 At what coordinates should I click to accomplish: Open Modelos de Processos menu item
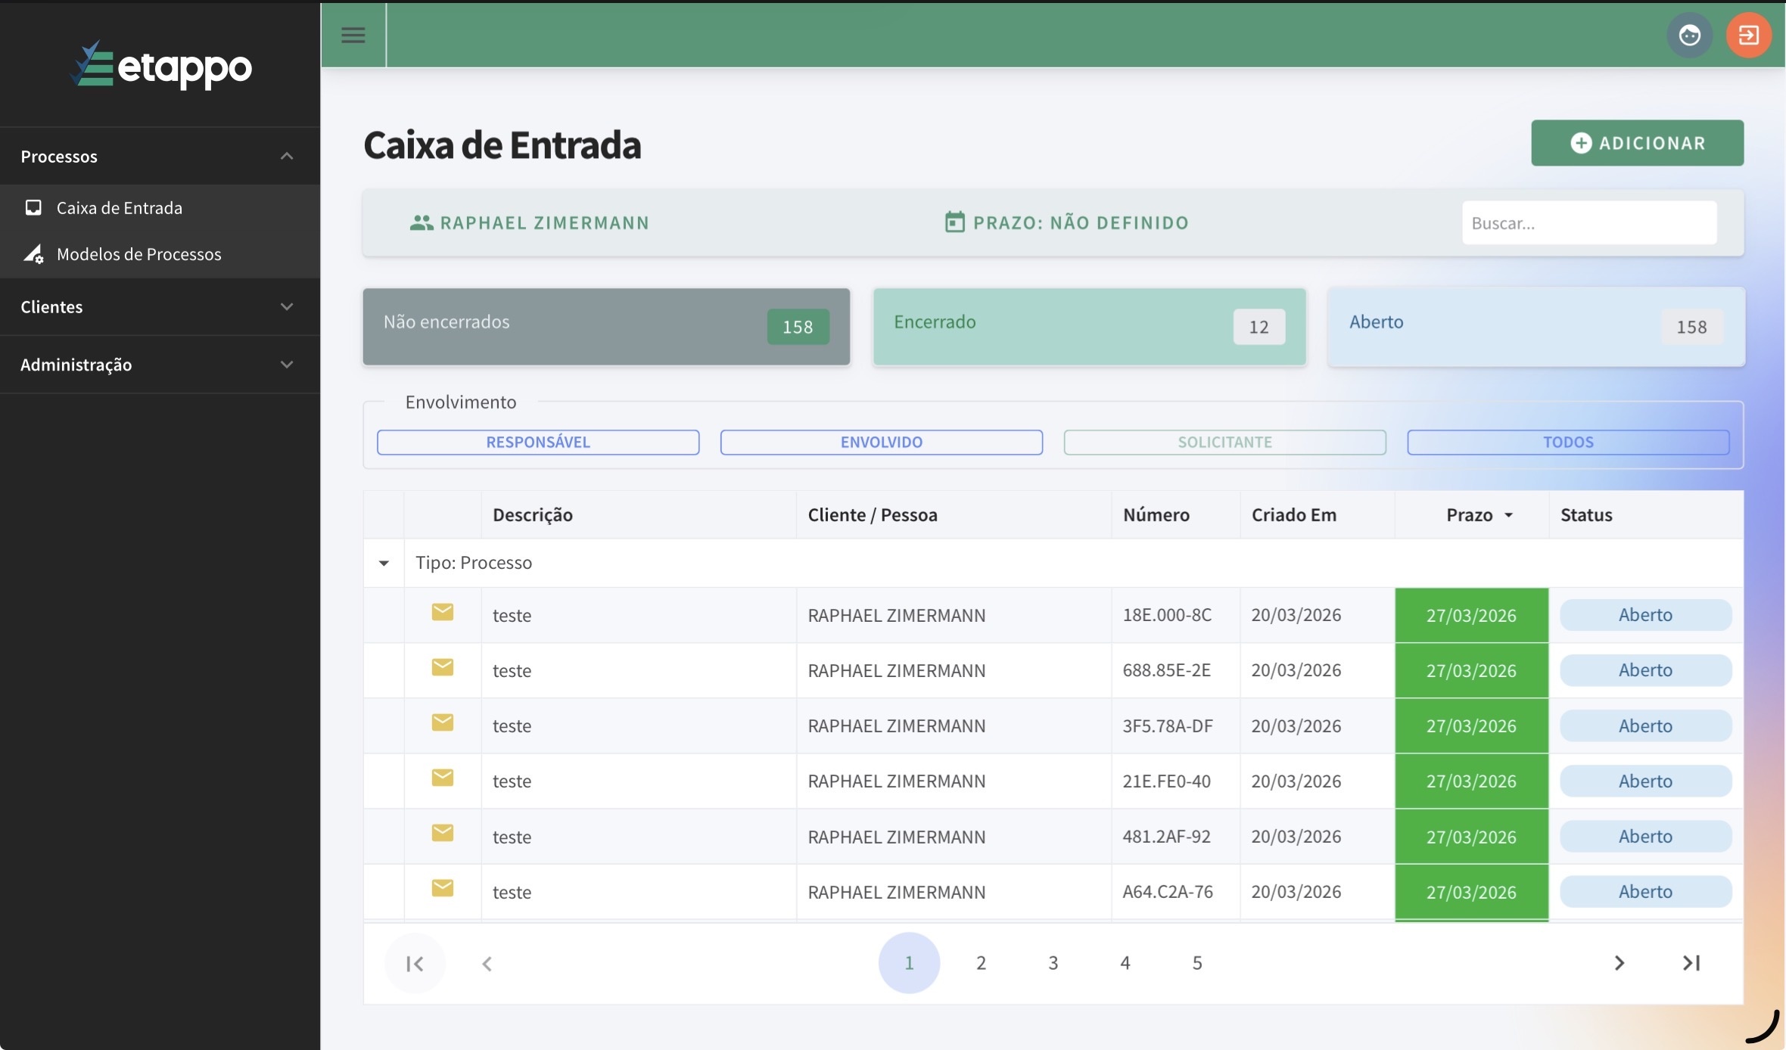coord(138,254)
